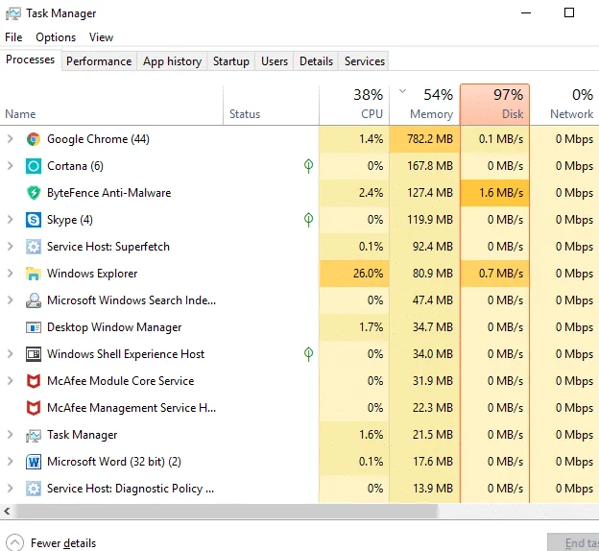Click the ByteFence Anti-Malware shield icon
Image resolution: width=599 pixels, height=551 pixels.
34,193
